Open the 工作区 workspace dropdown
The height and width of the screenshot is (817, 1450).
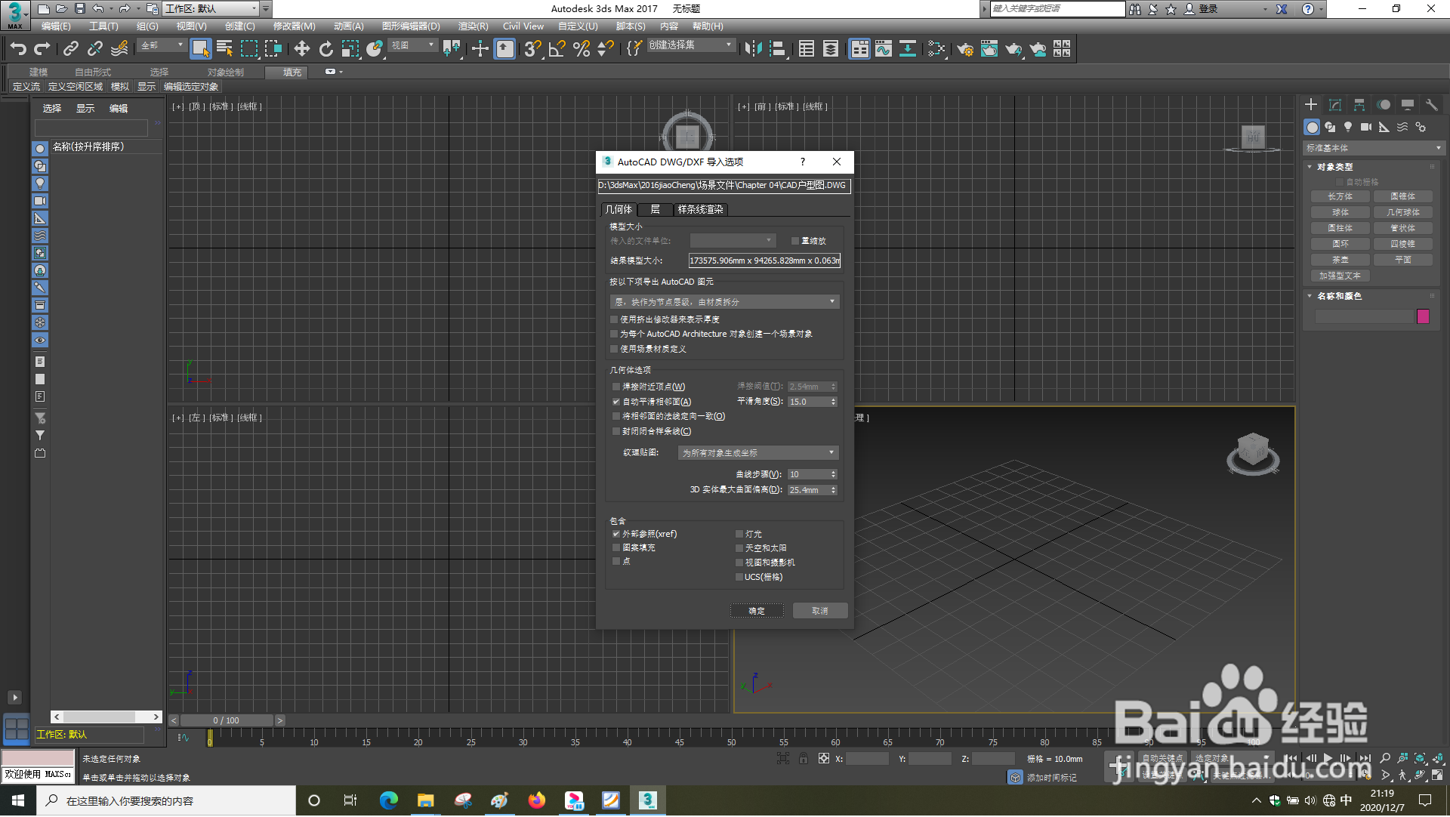point(211,9)
